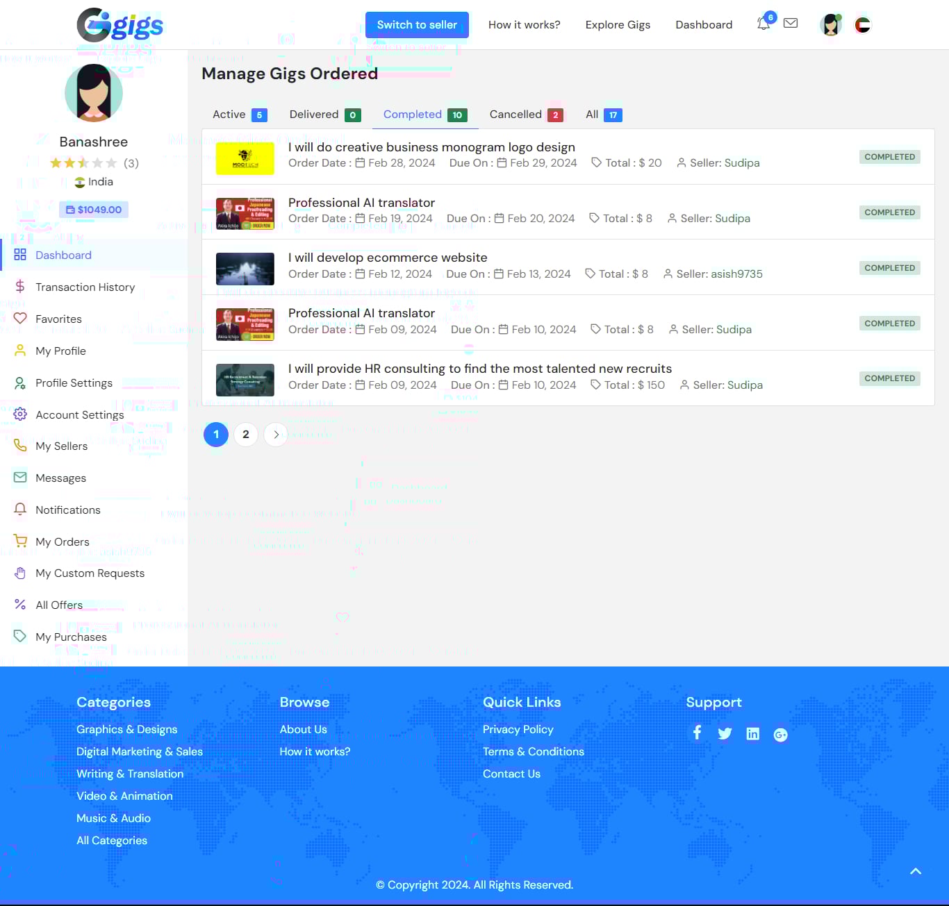Open Twitter page from the footer
This screenshot has height=906, width=949.
point(725,734)
